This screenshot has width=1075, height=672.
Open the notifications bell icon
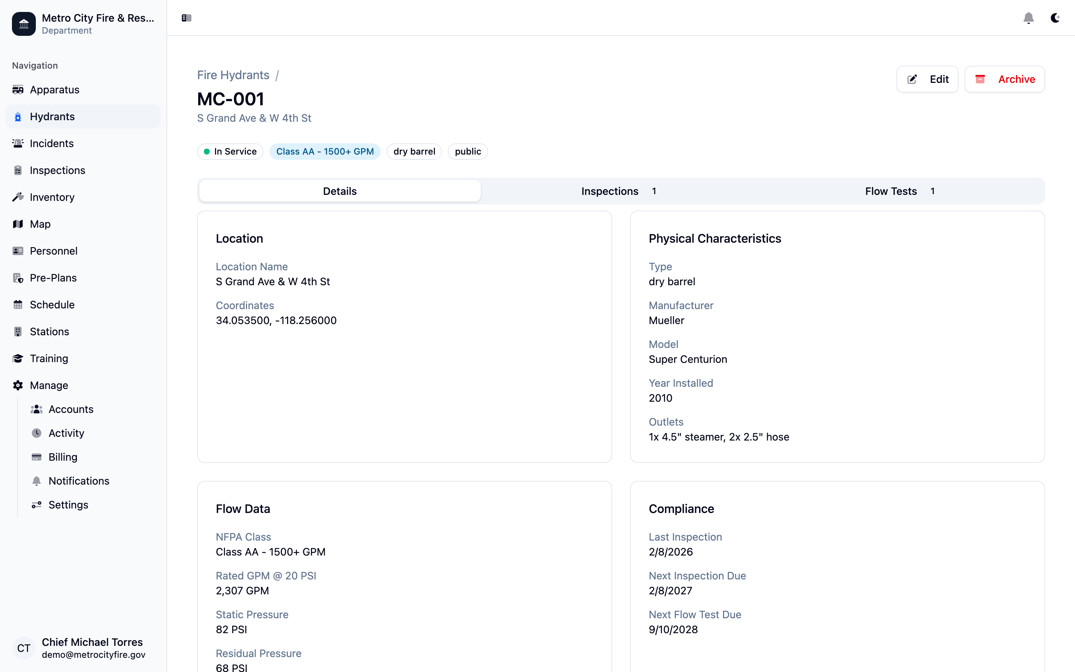[x=1028, y=18]
